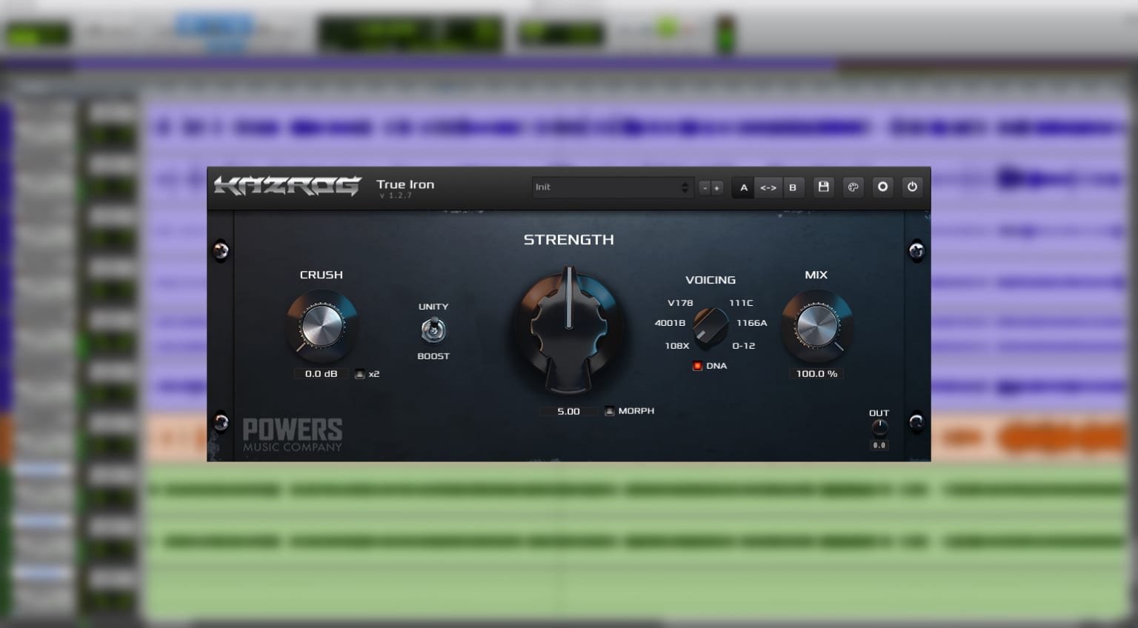Toggle the plugin power bypass button

coord(912,187)
